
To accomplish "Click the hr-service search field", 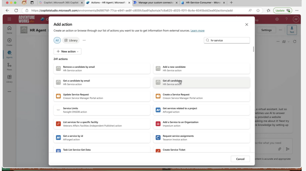I will 227,40.
